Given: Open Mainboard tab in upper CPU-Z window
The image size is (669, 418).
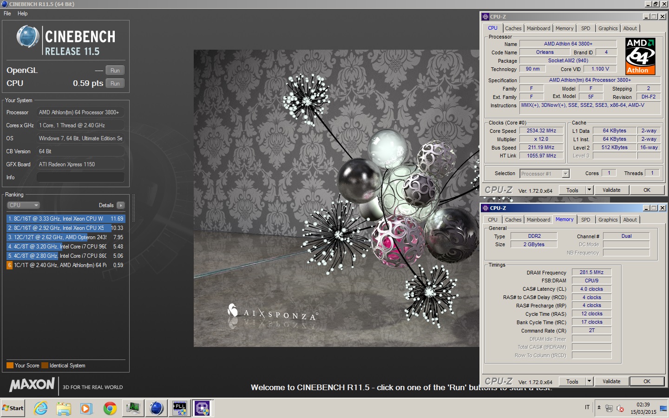Looking at the screenshot, I should coord(538,28).
